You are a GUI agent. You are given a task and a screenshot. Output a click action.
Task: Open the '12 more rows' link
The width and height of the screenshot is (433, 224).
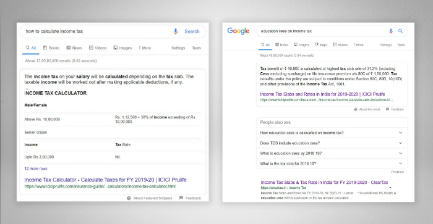coord(36,168)
